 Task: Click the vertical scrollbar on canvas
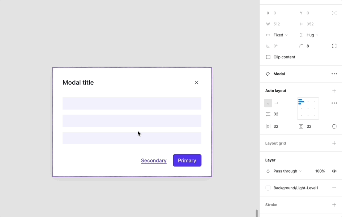click(x=257, y=213)
